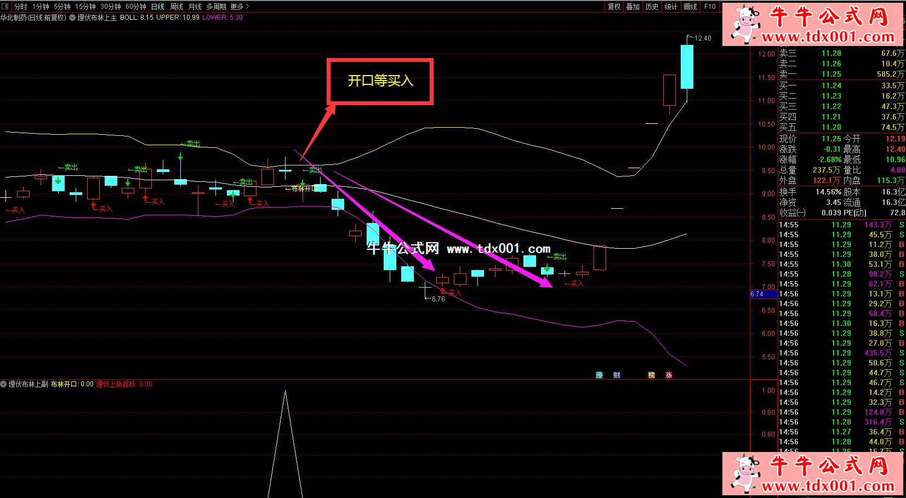Click the blue 财 marker icon
This screenshot has height=498, width=906.
tap(617, 375)
